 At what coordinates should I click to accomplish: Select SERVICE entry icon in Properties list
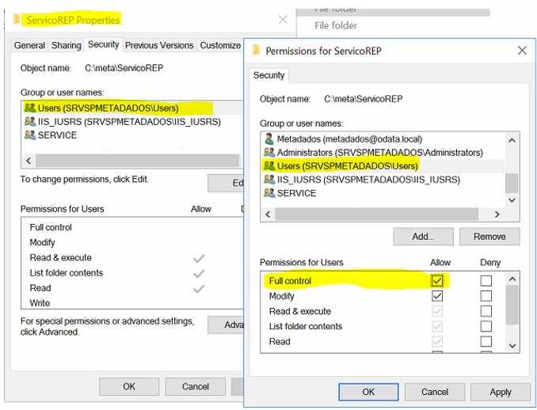(x=29, y=135)
